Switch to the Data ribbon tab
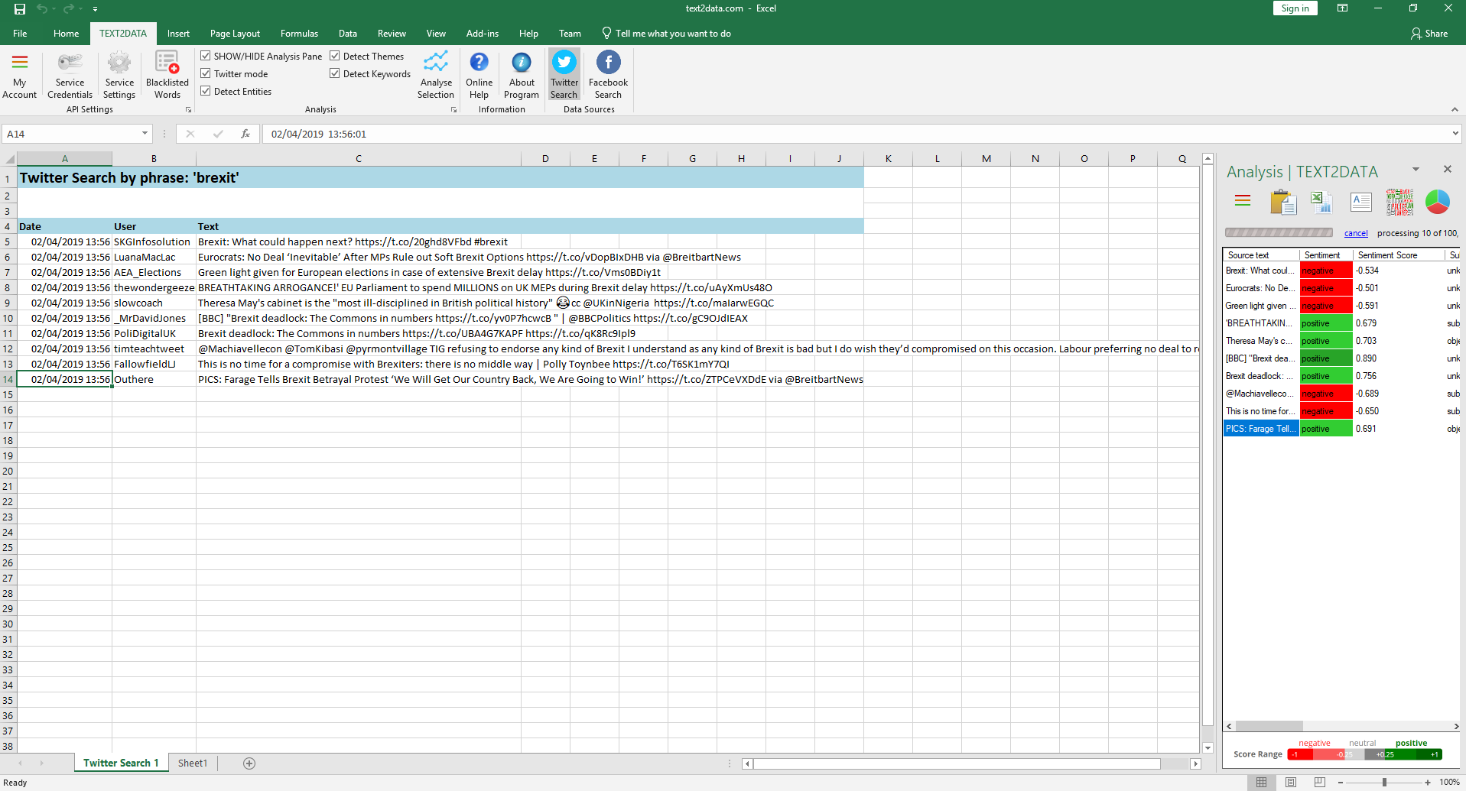Screen dimensions: 1466x791 [x=348, y=34]
